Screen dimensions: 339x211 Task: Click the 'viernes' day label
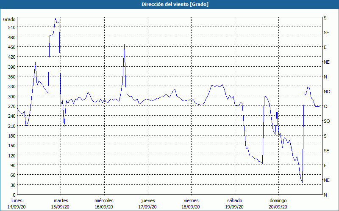(191, 201)
